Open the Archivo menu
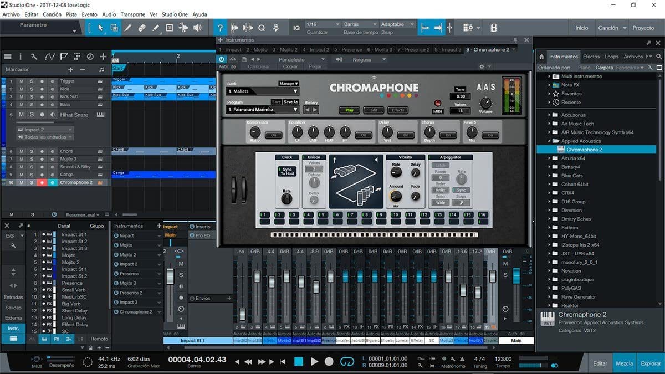 tap(11, 14)
